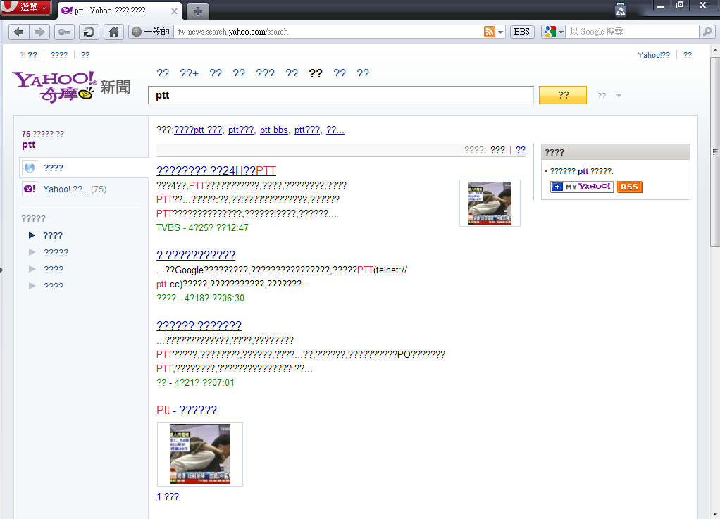Click the left panel toggle edge arrow
The width and height of the screenshot is (720, 519).
pyautogui.click(x=1, y=270)
